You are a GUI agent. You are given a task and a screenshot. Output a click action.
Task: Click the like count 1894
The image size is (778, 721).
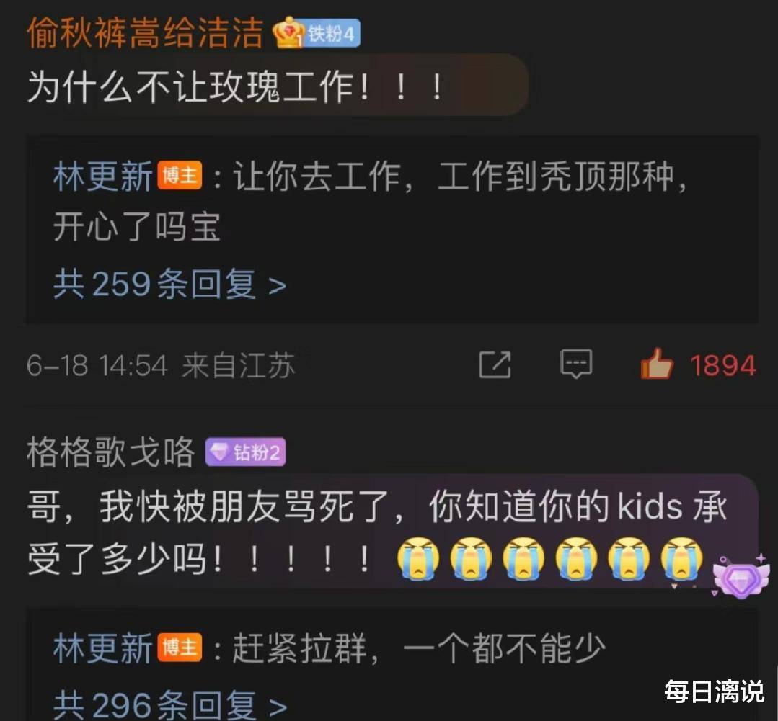coord(723,365)
